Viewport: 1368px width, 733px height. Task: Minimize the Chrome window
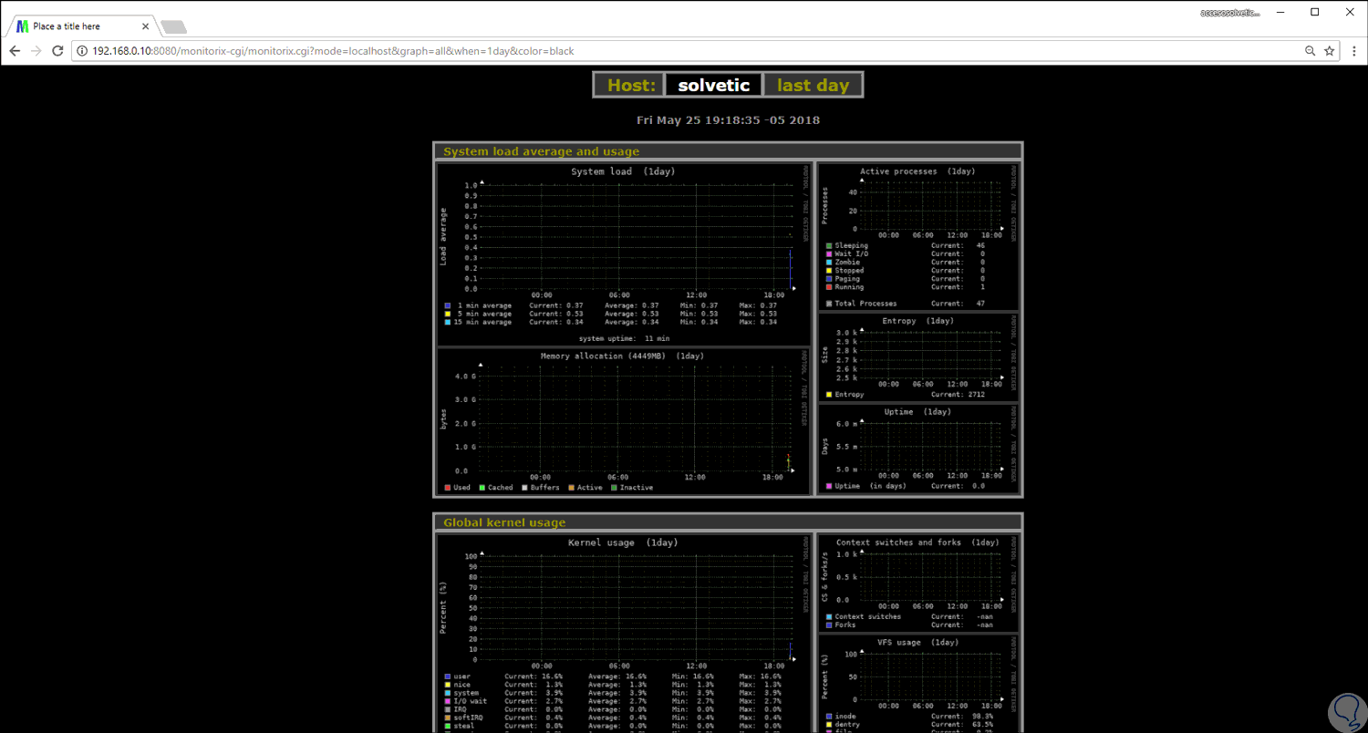(1282, 13)
